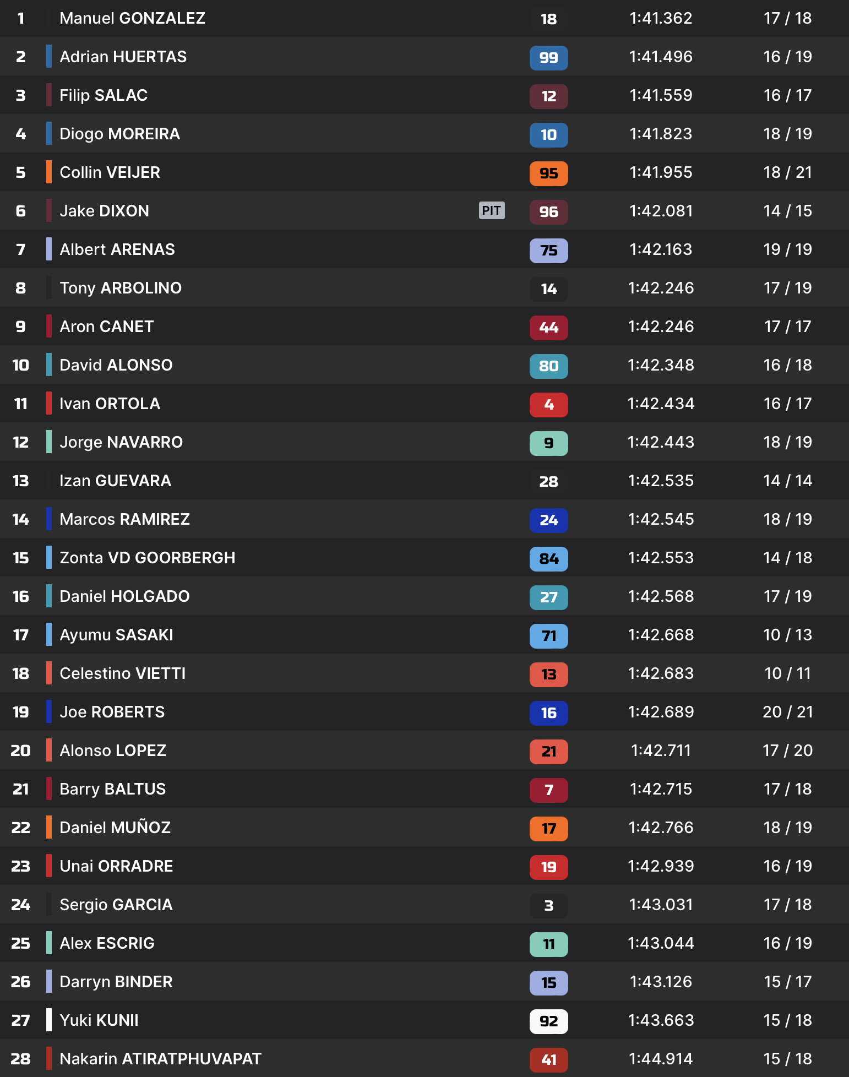Screen dimensions: 849x1077
Task: Click the mint green number 9 badge
Action: (x=548, y=443)
